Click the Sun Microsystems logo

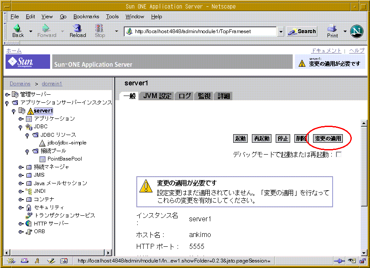tap(28, 62)
